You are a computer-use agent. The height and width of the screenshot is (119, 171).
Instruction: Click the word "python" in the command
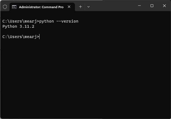[46, 21]
